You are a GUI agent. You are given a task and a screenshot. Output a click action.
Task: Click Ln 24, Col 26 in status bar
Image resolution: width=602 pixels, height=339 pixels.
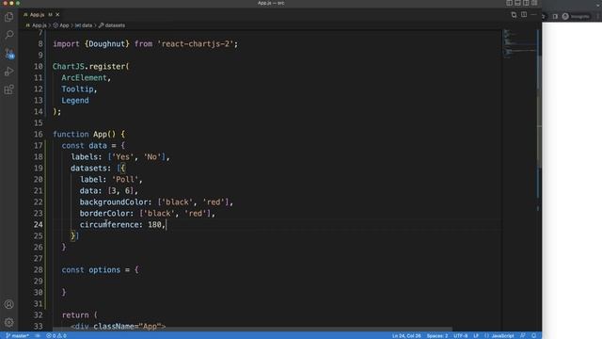coord(406,335)
